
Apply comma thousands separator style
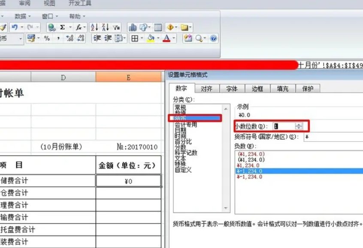[58, 39]
